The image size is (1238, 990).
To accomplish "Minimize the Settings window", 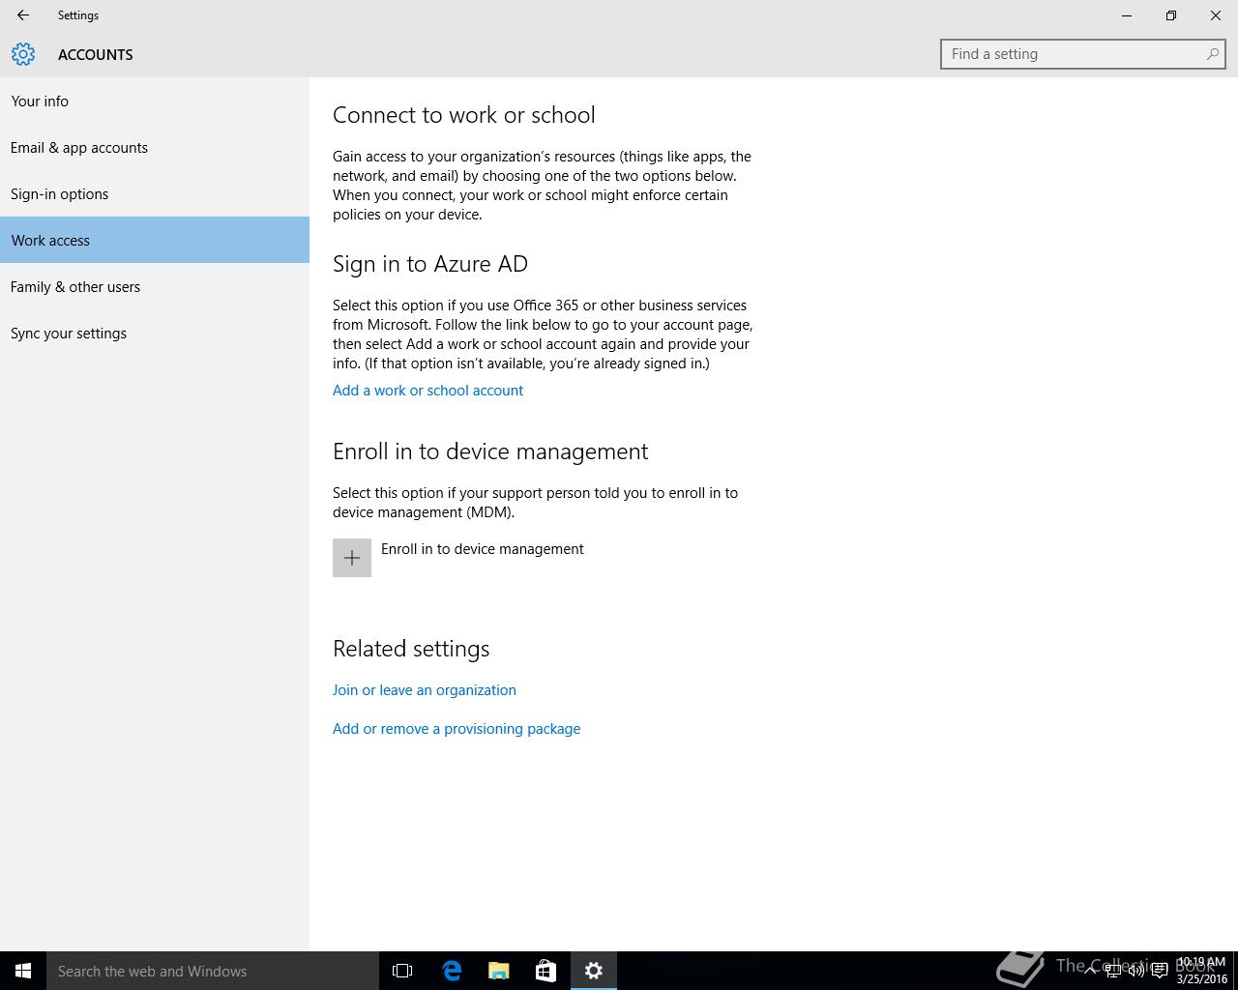I will [x=1127, y=15].
